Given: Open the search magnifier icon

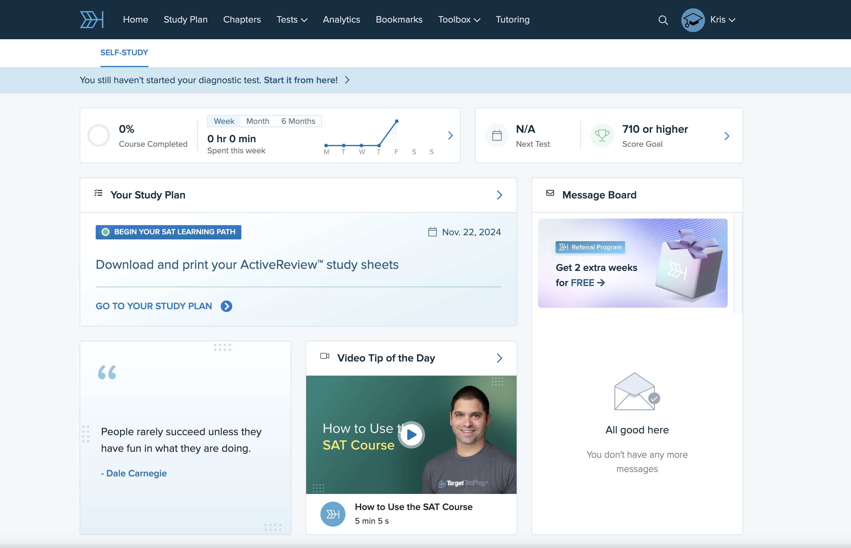Looking at the screenshot, I should click(663, 20).
